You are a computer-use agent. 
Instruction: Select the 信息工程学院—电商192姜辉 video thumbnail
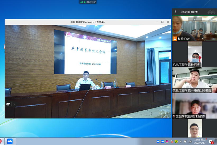[x=195, y=80]
